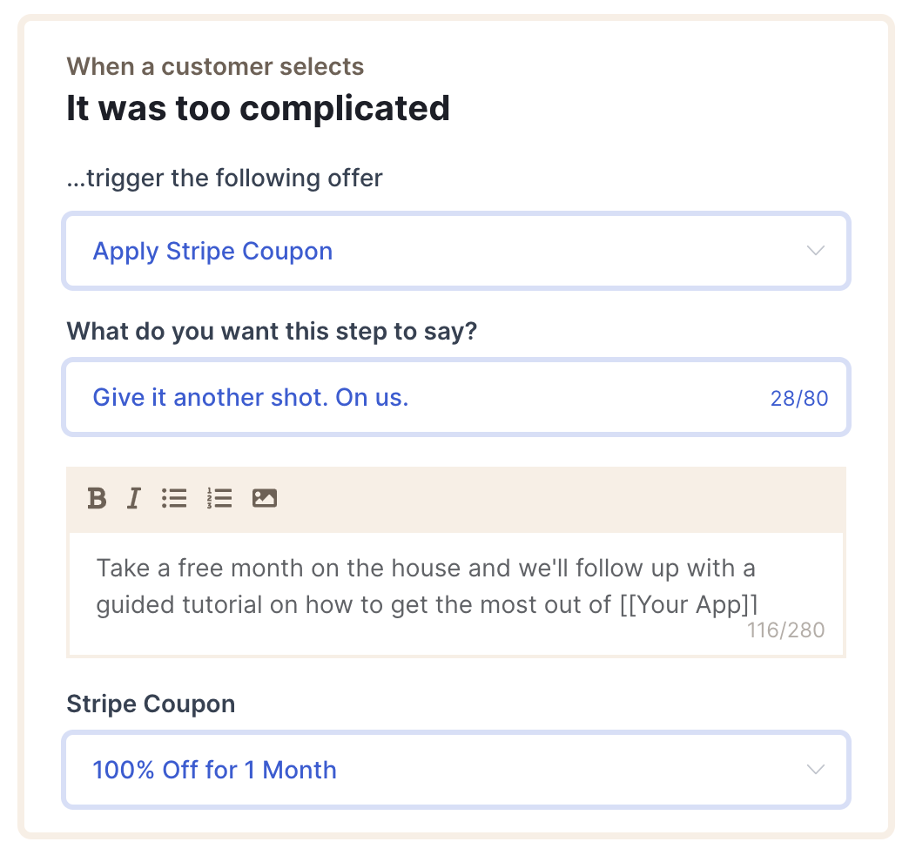Open the Apply Stripe Coupon offer dropdown
909x862 pixels.
coord(456,251)
